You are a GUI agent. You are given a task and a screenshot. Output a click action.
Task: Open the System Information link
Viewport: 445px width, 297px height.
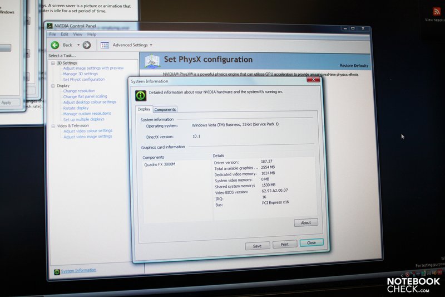click(x=78, y=270)
